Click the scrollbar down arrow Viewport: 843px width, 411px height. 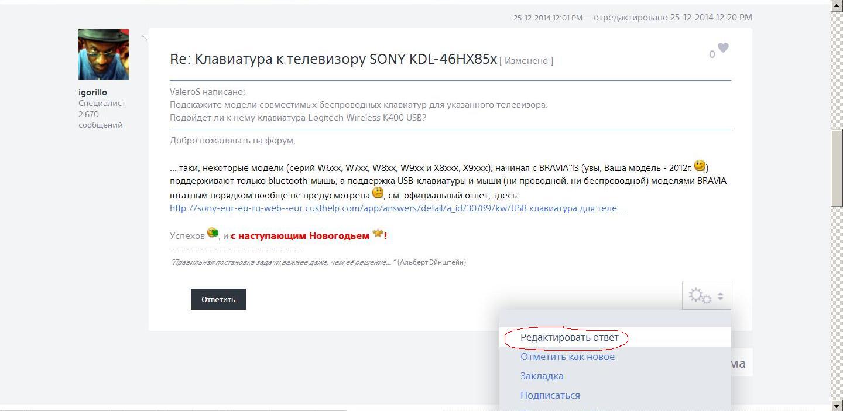[x=837, y=405]
